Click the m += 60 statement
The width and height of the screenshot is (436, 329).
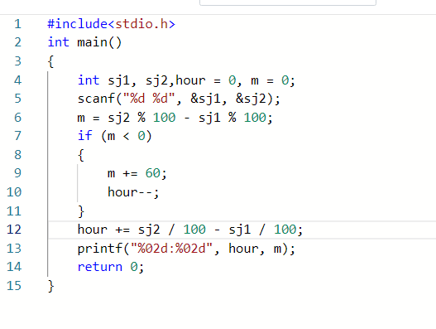[x=137, y=173]
